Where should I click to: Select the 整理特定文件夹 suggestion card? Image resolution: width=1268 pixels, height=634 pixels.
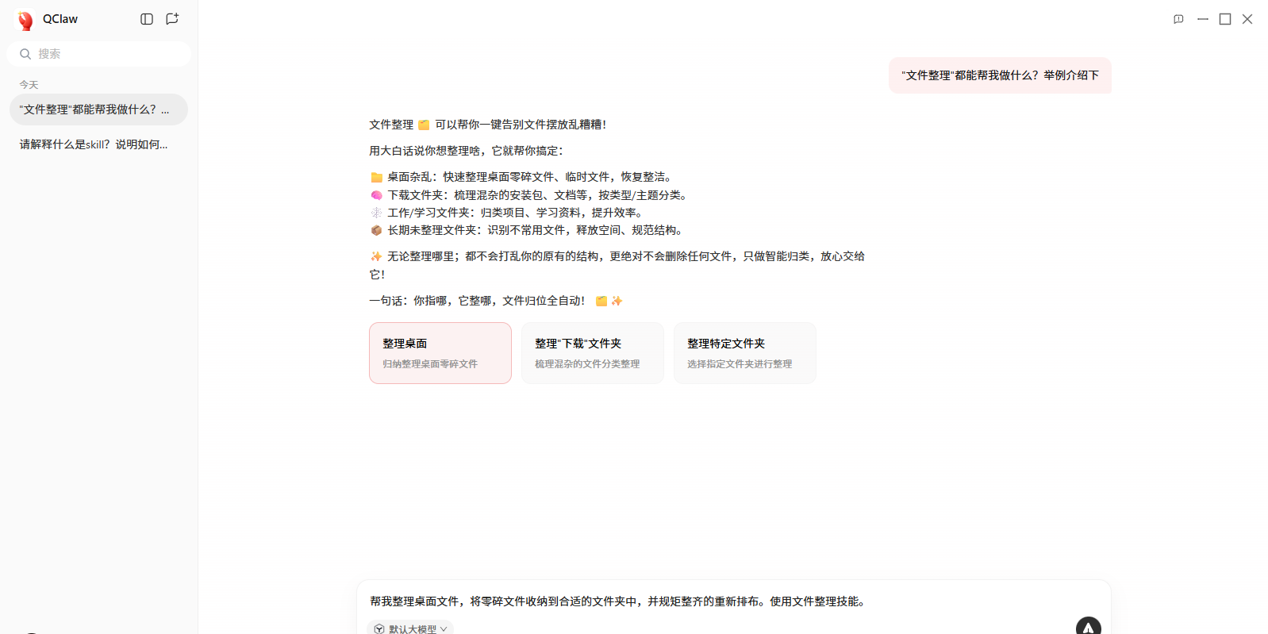pyautogui.click(x=745, y=353)
